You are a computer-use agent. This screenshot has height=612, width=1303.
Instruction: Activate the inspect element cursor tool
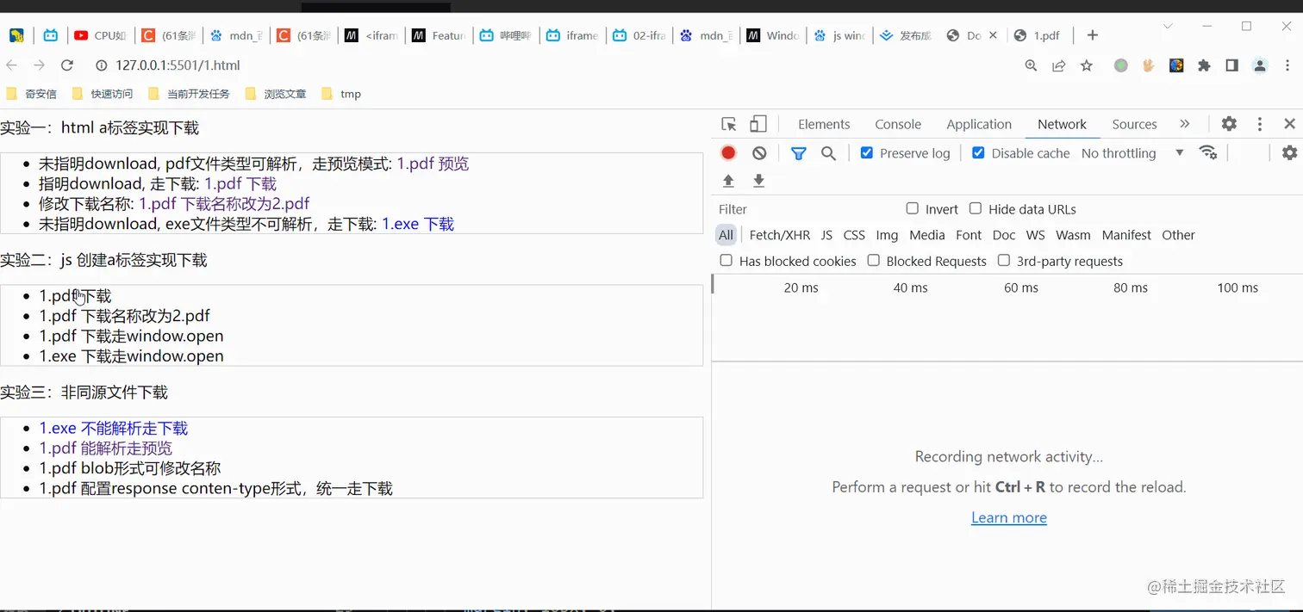726,124
